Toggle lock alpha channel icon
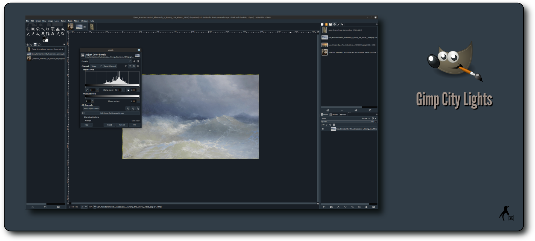535x241 pixels. 334,125
